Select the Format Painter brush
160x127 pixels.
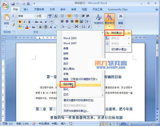13,25
